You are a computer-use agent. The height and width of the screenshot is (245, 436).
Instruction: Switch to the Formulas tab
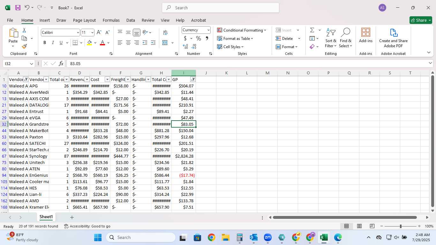coord(111,20)
